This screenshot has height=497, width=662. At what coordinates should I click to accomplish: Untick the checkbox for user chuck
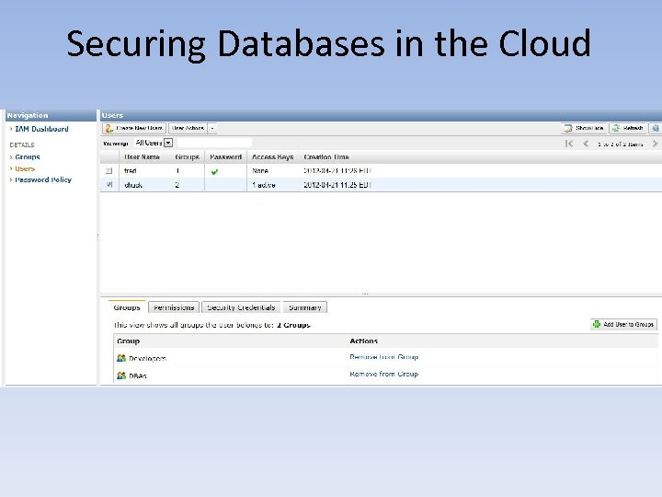point(108,185)
